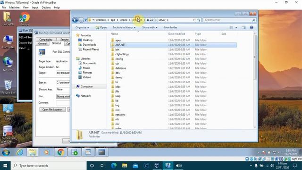
Task: Click the Explorer forward arrow button
Action: tap(81, 20)
